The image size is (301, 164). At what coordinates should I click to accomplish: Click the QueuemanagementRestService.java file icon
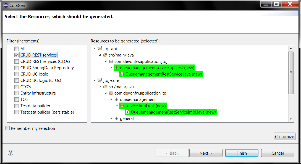(x=122, y=74)
